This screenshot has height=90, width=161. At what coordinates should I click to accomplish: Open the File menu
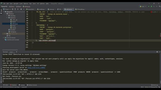click(5, 3)
